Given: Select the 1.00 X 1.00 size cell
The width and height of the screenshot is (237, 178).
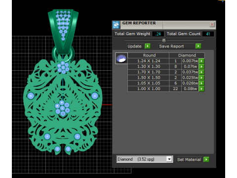Looking at the screenshot, I should click(x=149, y=89).
